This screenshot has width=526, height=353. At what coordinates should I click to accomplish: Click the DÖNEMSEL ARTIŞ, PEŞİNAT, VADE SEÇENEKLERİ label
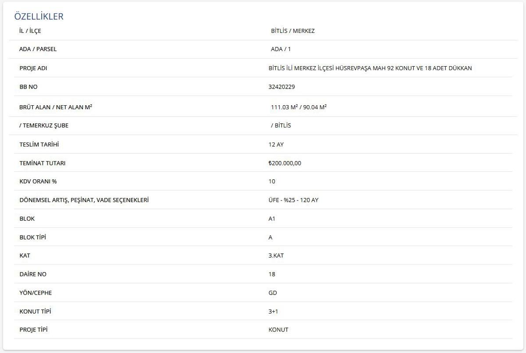click(84, 200)
